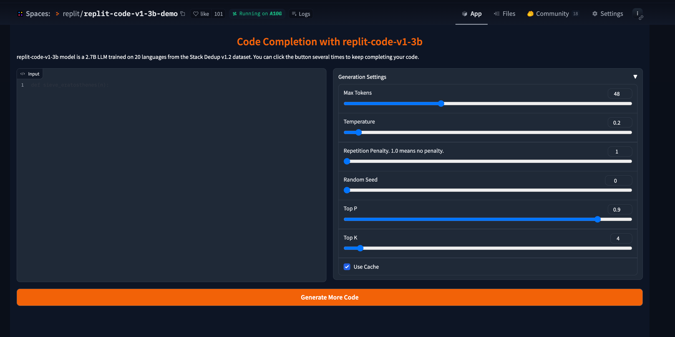Screen dimensions: 675x337
Task: Click the Top K value field showing 4
Action: tap(621, 238)
